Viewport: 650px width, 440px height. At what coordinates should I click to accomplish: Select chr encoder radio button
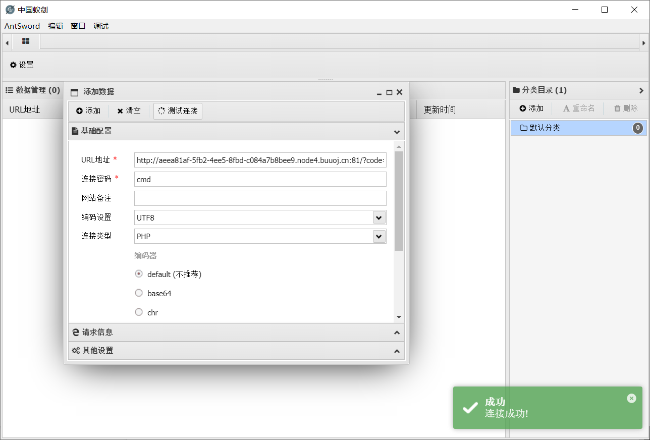point(139,312)
